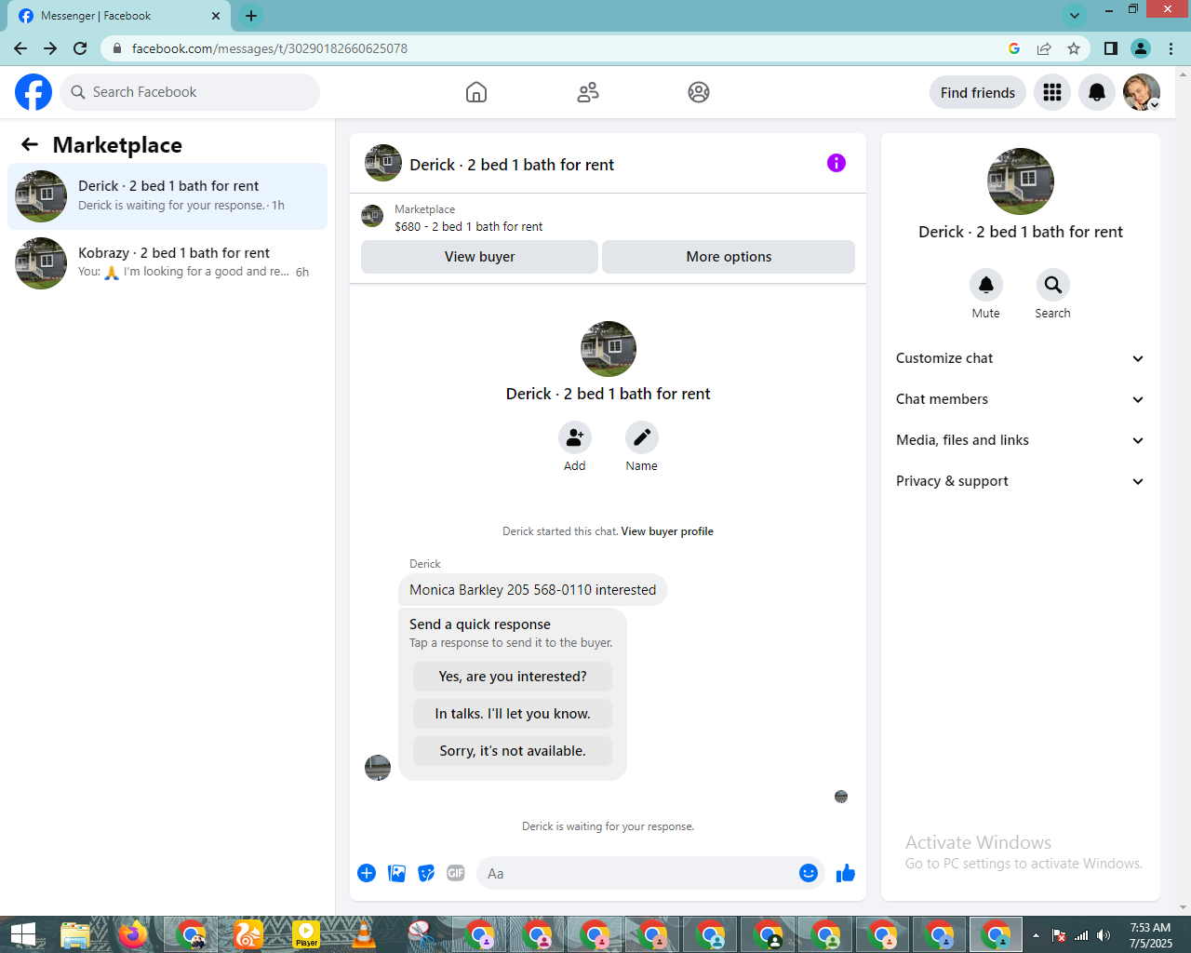This screenshot has width=1191, height=953.
Task: Reload the page in the browser
Action: (x=80, y=48)
